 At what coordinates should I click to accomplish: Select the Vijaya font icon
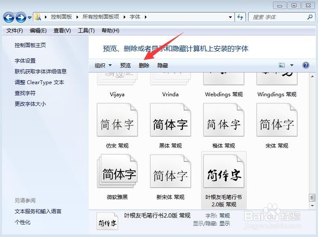click(x=117, y=79)
